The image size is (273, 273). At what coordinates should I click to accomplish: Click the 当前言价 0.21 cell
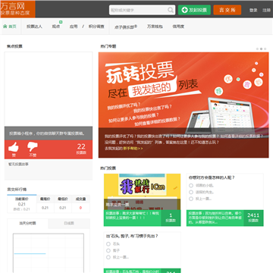coord(22,204)
